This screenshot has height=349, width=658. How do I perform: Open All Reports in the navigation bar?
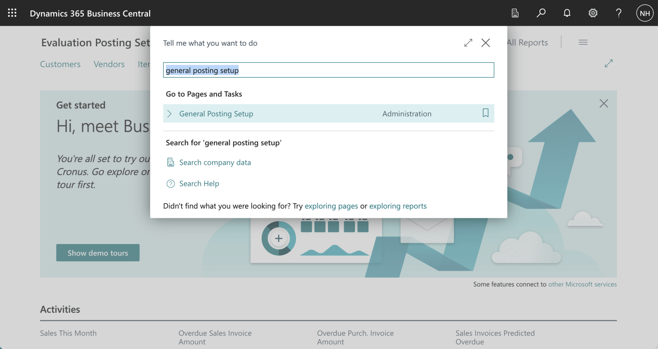pyautogui.click(x=528, y=43)
